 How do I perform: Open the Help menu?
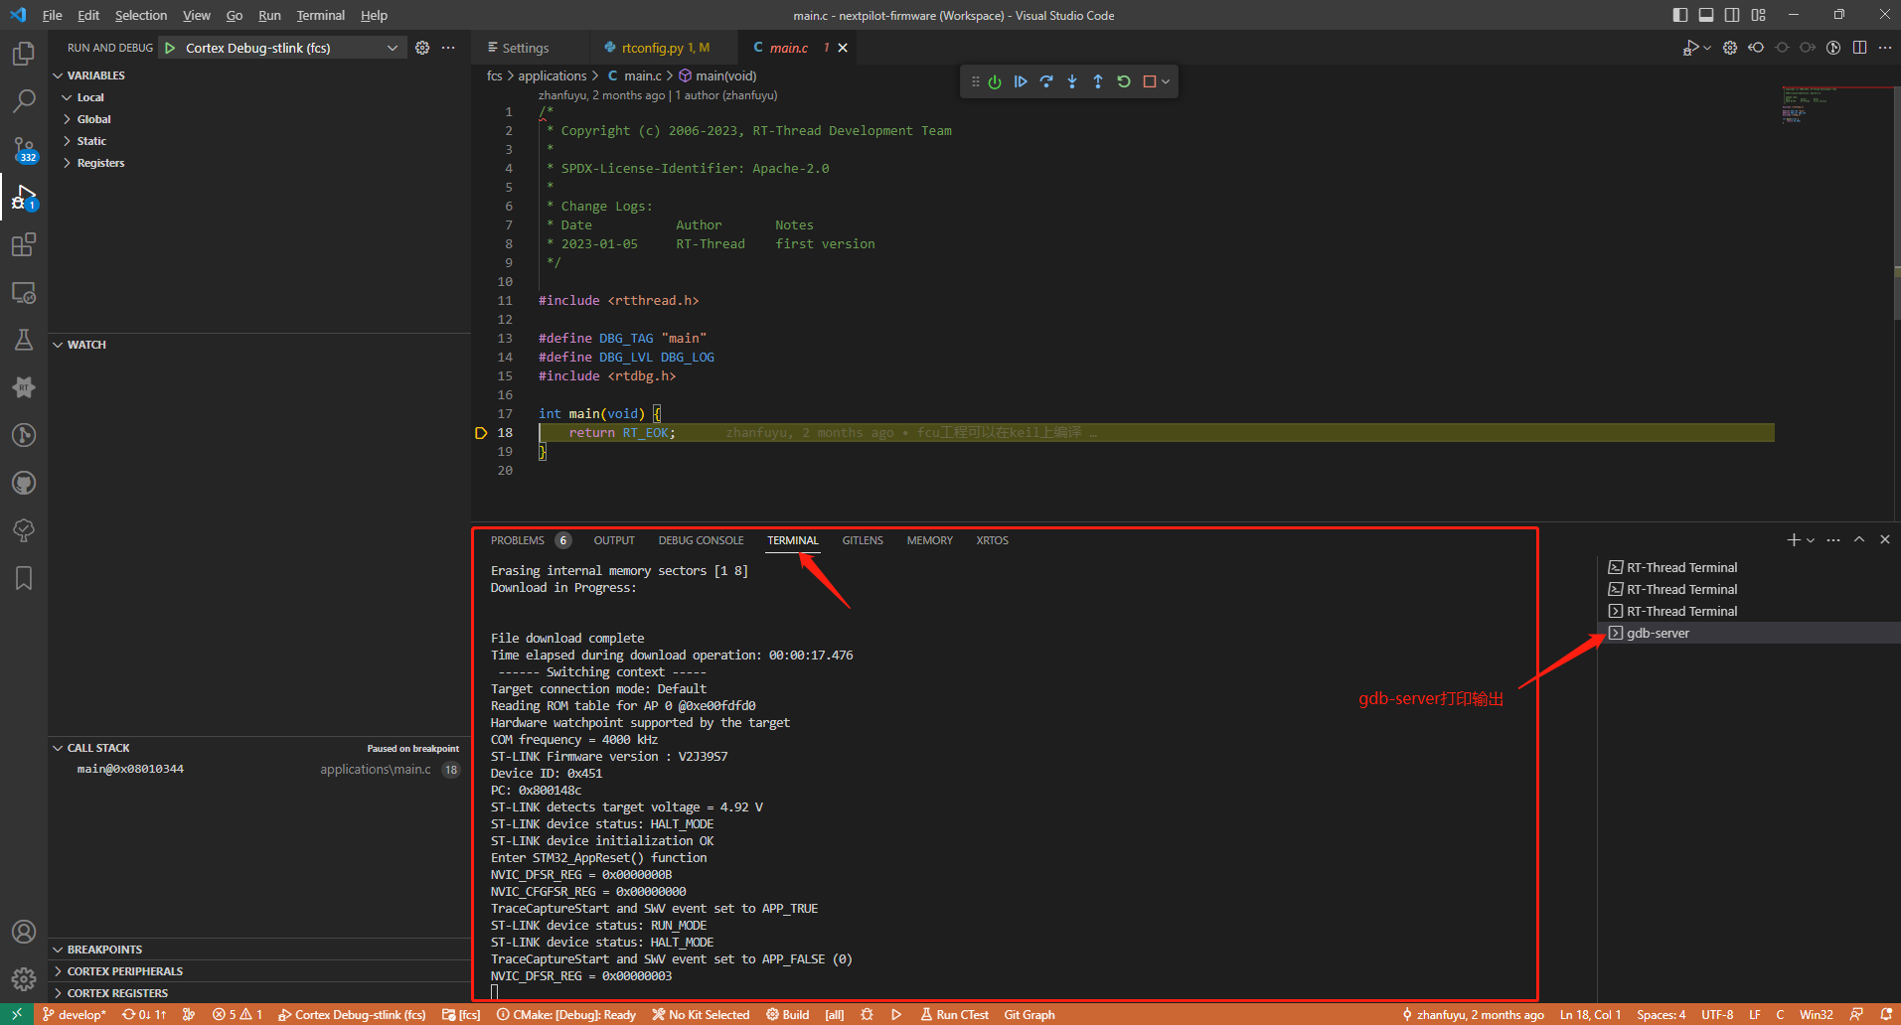click(374, 15)
